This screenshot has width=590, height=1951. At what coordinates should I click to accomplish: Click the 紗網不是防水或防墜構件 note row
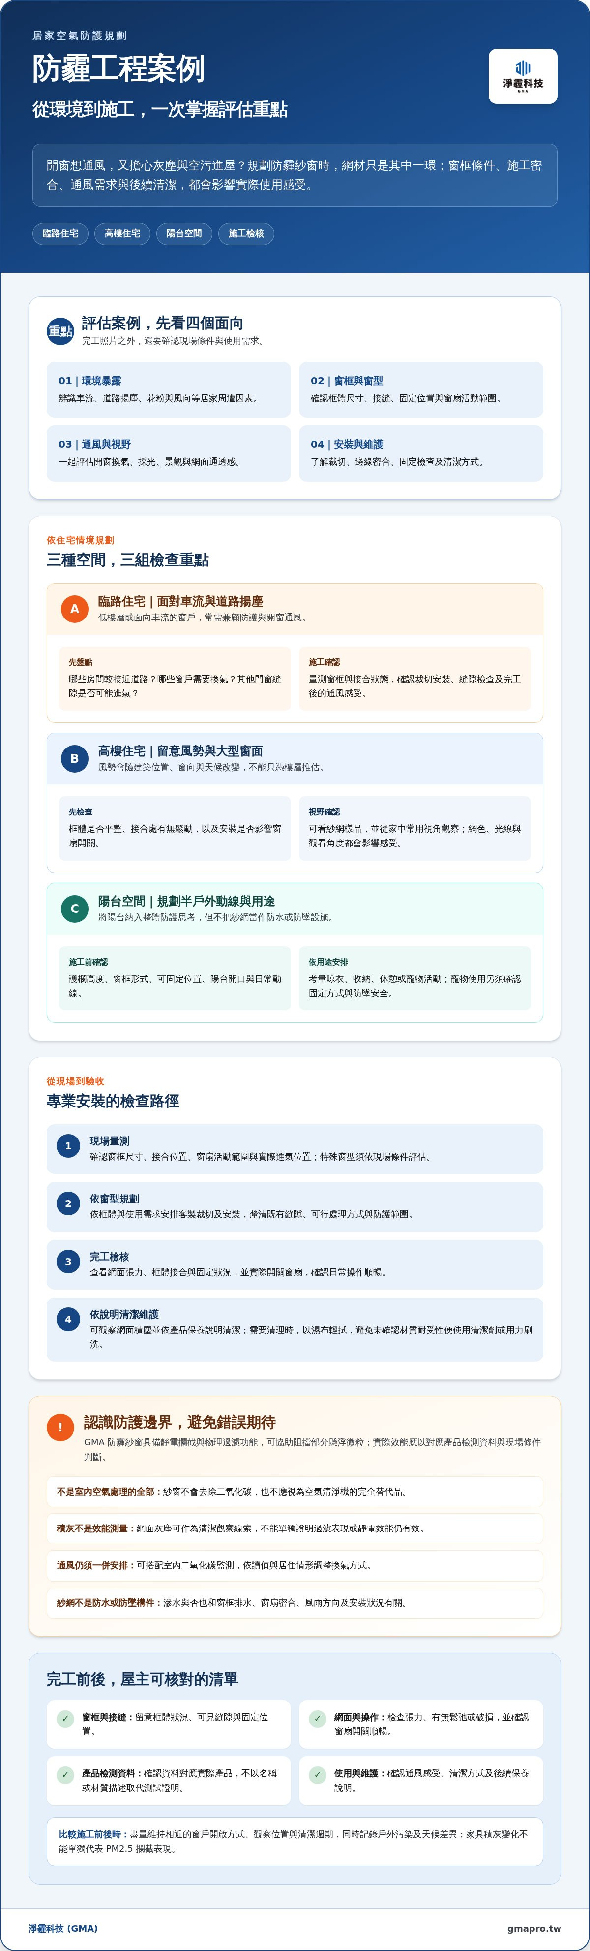point(295,1602)
